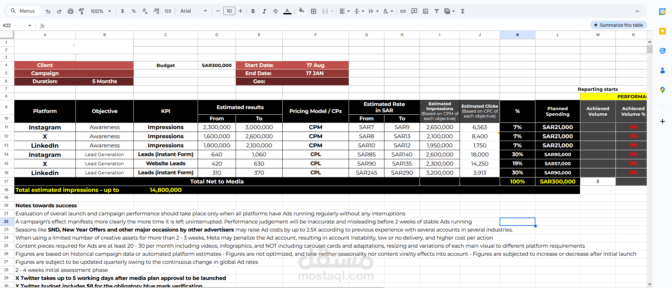
Task: Open the 123 more number formats menu
Action: click(x=168, y=11)
